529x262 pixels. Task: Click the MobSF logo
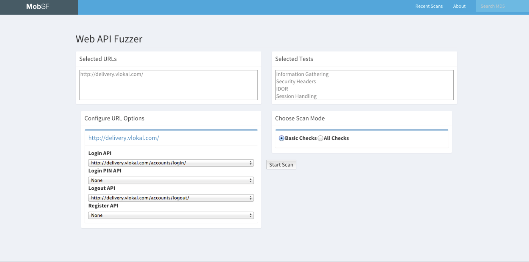click(38, 7)
